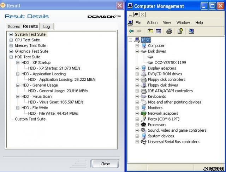Collapse the HDD Test Suite node
Viewport: 226px width, 172px height.
11,57
